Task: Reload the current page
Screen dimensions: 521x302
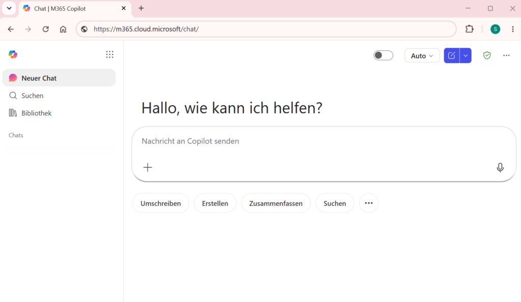Action: click(x=45, y=29)
